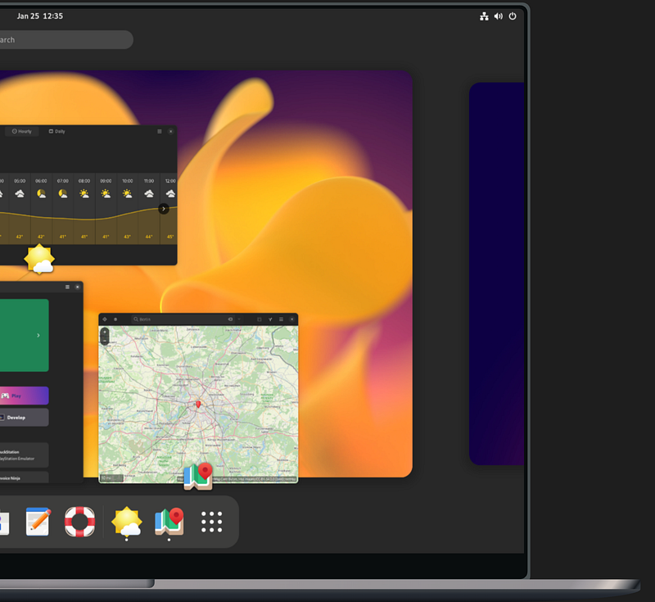Close the Software window

77,287
